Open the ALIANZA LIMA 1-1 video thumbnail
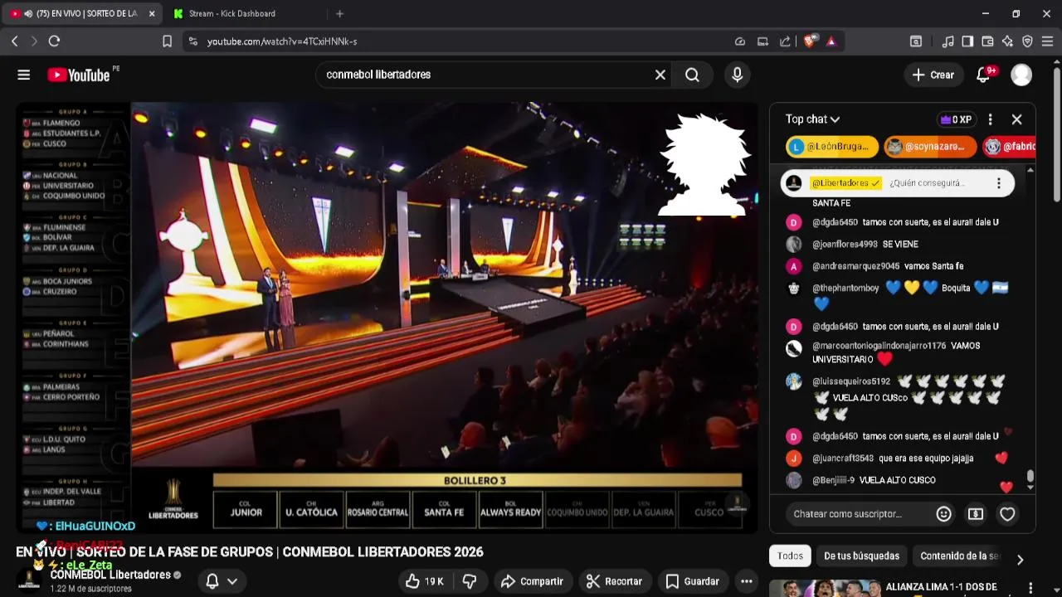 coord(823,588)
